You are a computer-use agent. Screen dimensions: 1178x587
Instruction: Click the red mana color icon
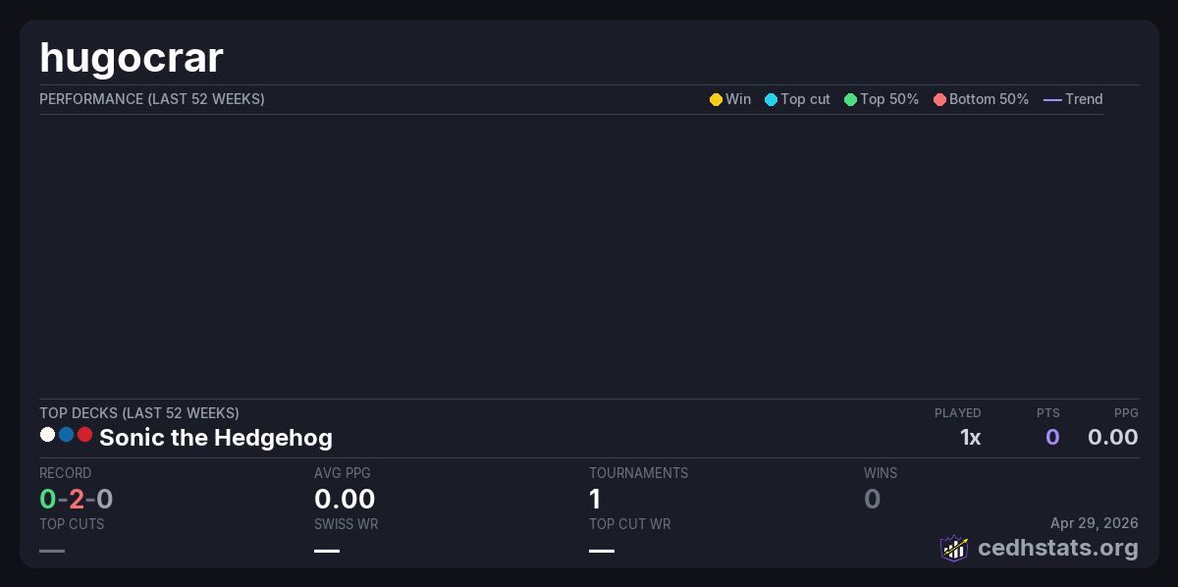tap(84, 435)
